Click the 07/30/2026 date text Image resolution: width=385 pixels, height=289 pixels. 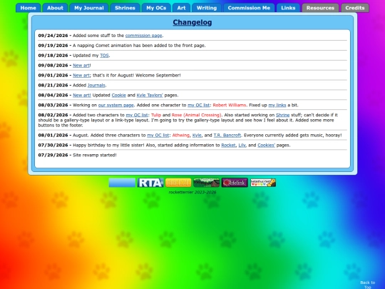[x=53, y=146]
